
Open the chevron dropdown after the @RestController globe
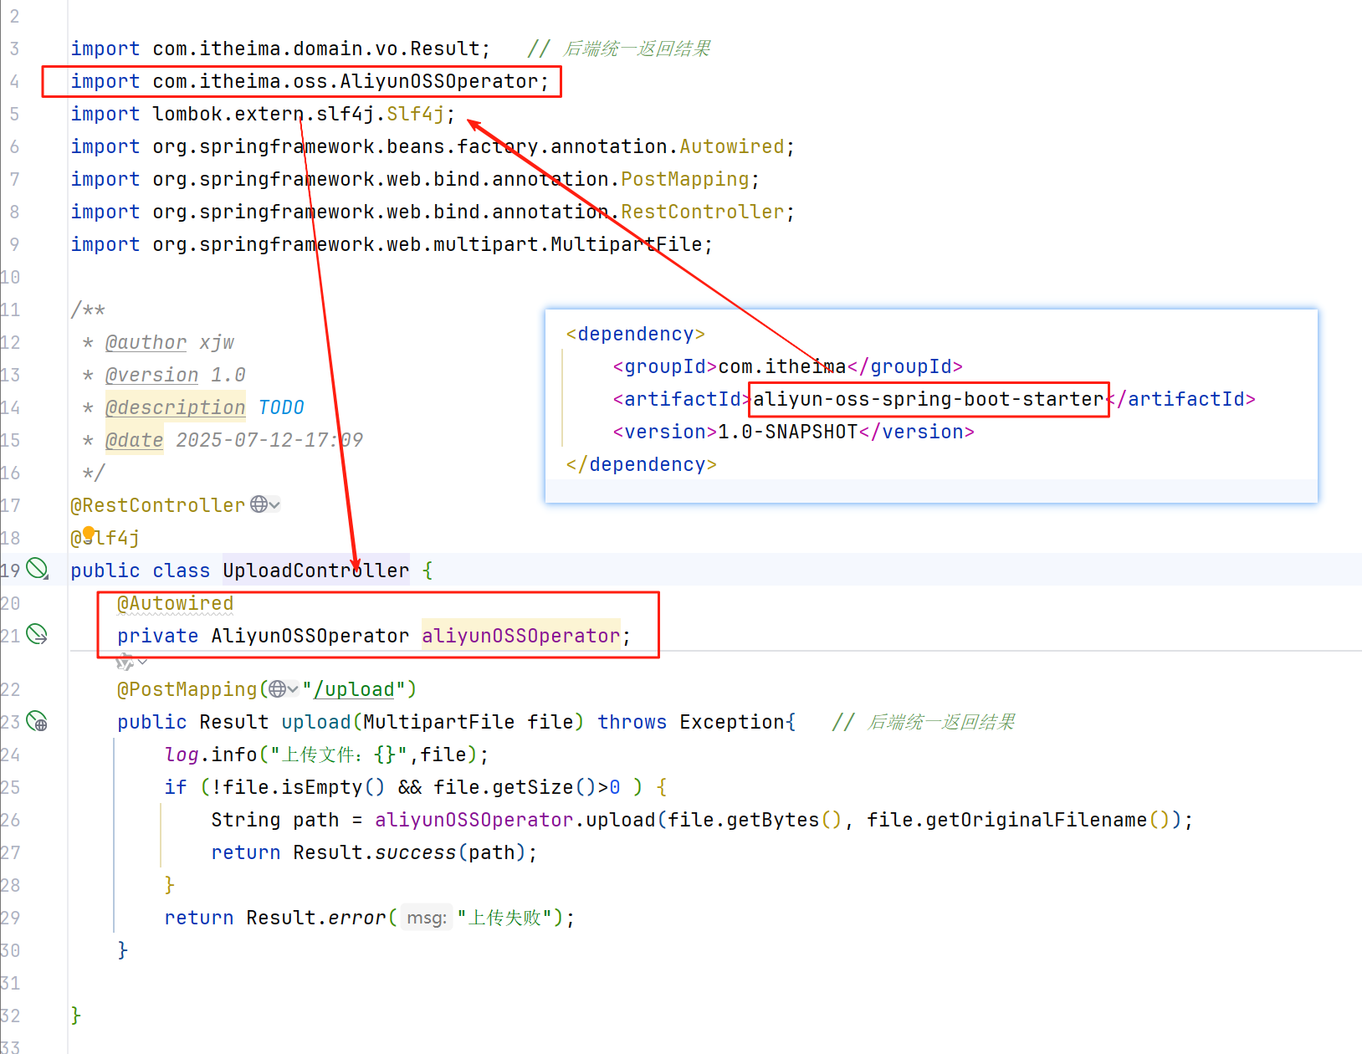[274, 504]
